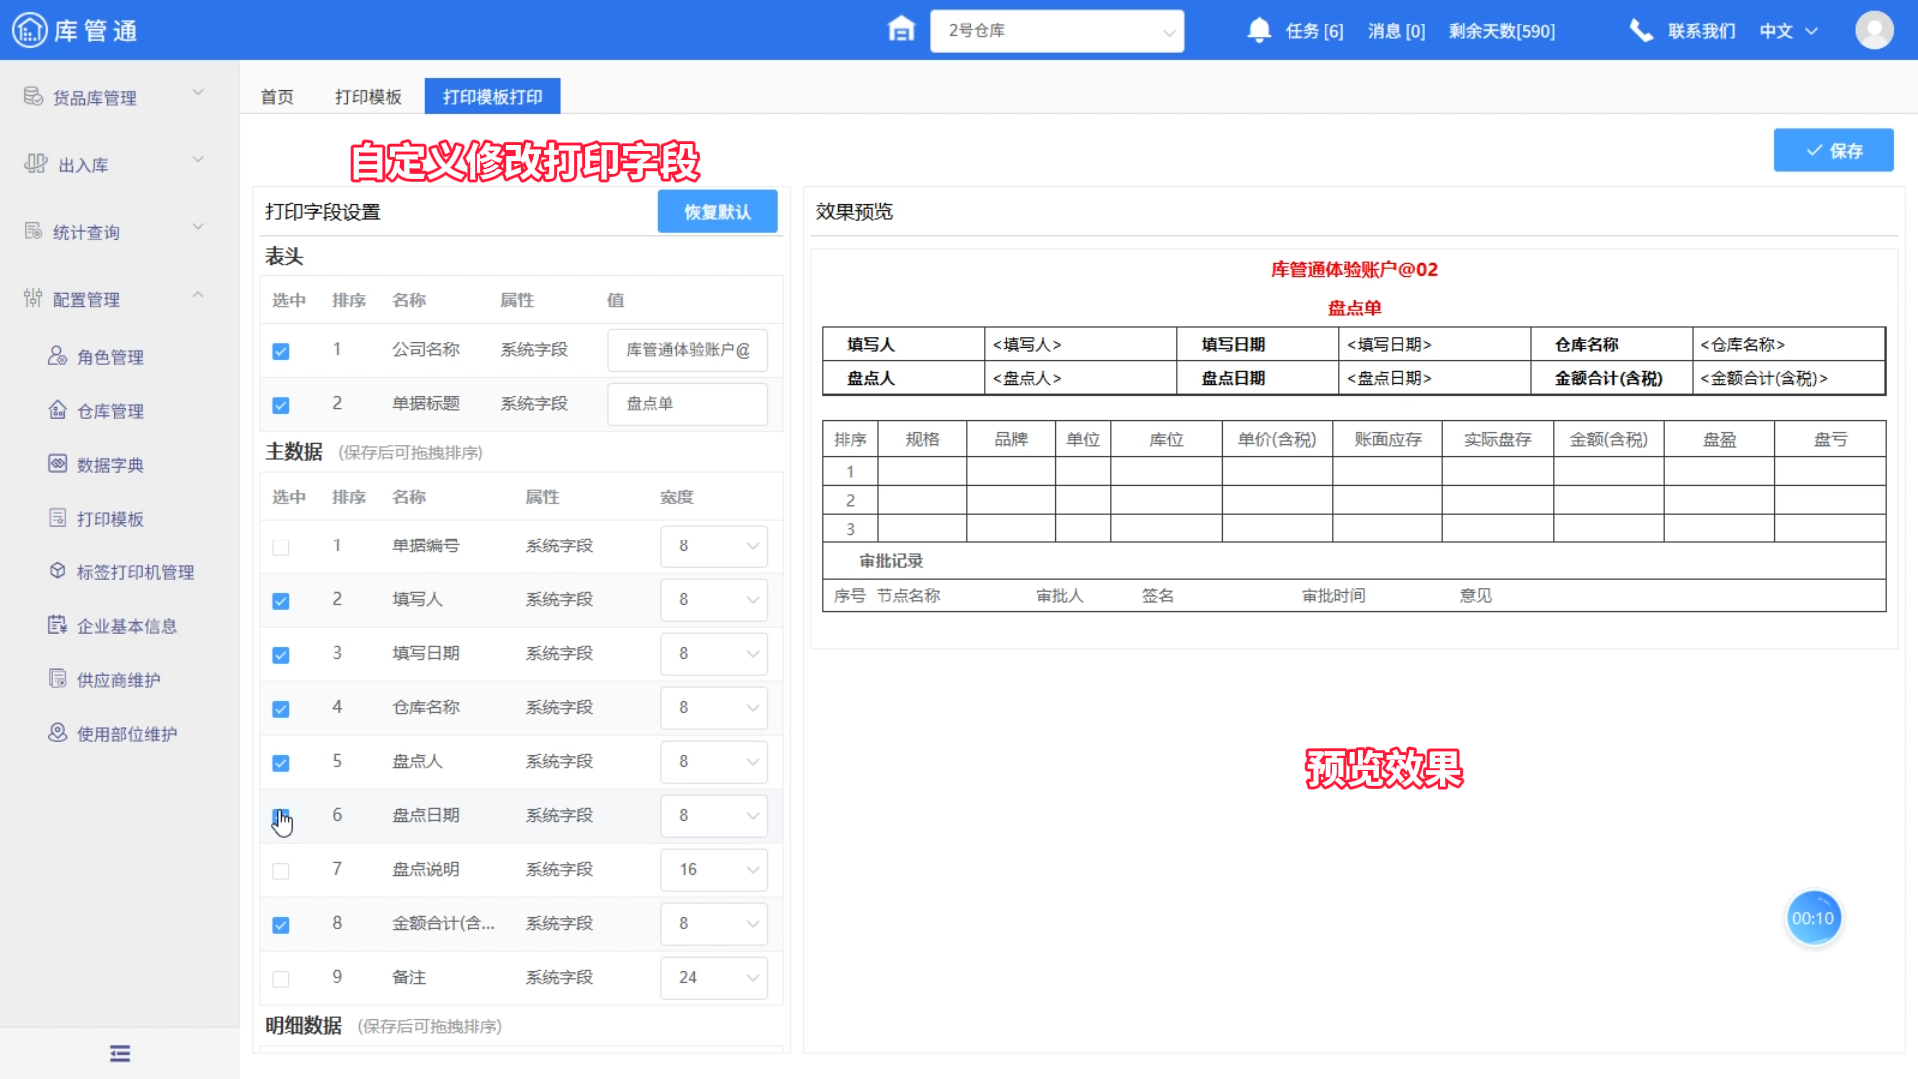Click the 使用部位维护 icon
1918x1079 pixels.
(x=57, y=733)
